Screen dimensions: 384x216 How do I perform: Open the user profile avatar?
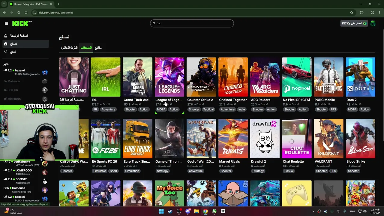(373, 23)
